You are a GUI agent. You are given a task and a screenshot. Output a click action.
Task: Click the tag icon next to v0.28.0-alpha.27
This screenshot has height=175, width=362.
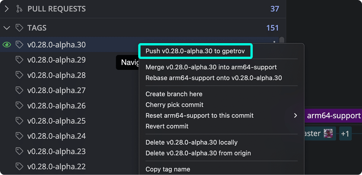[19, 90]
